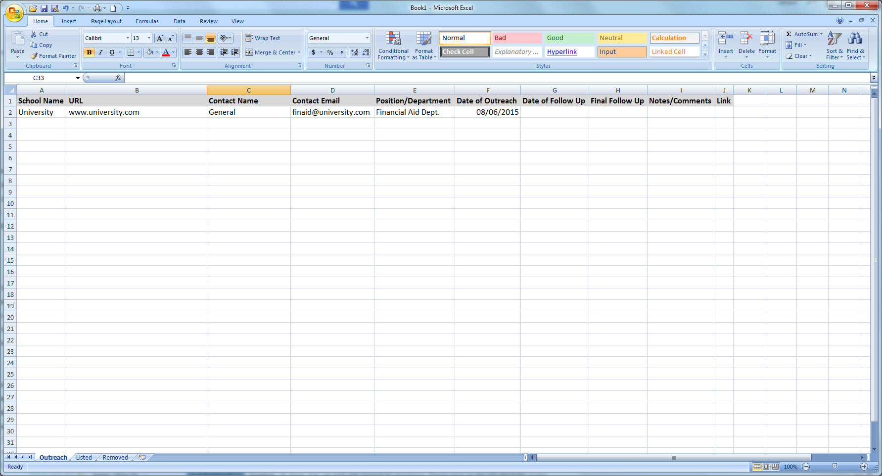The width and height of the screenshot is (882, 476).
Task: Toggle Bold formatting
Action: 90,52
